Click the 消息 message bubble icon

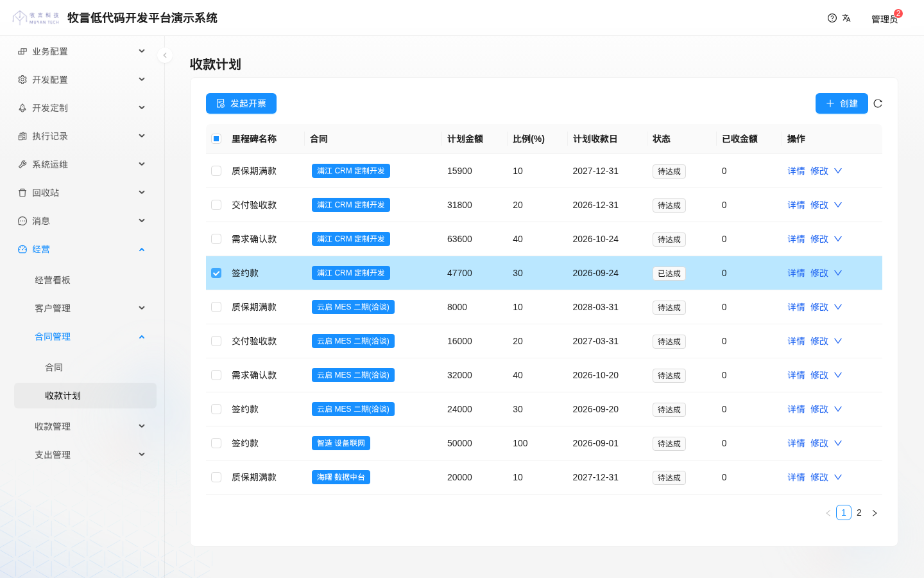pos(22,221)
